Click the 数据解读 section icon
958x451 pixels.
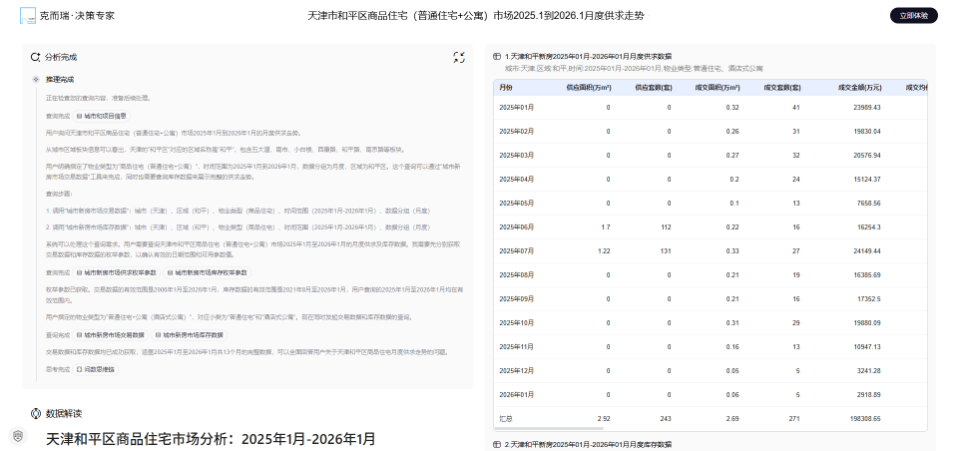pyautogui.click(x=36, y=414)
